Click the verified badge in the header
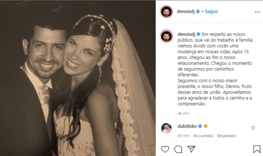This screenshot has width=263, height=156. 198,11
